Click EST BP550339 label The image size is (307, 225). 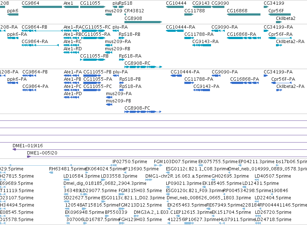click(116, 212)
